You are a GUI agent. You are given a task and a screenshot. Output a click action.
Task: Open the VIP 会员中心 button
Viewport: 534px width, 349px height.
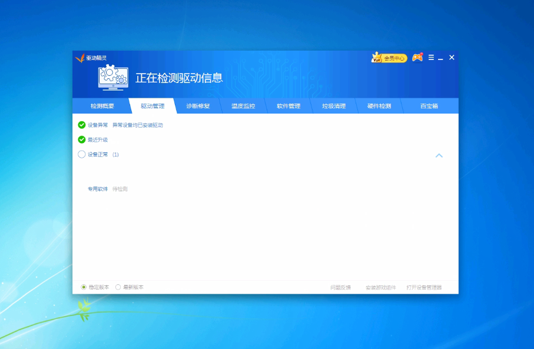389,58
